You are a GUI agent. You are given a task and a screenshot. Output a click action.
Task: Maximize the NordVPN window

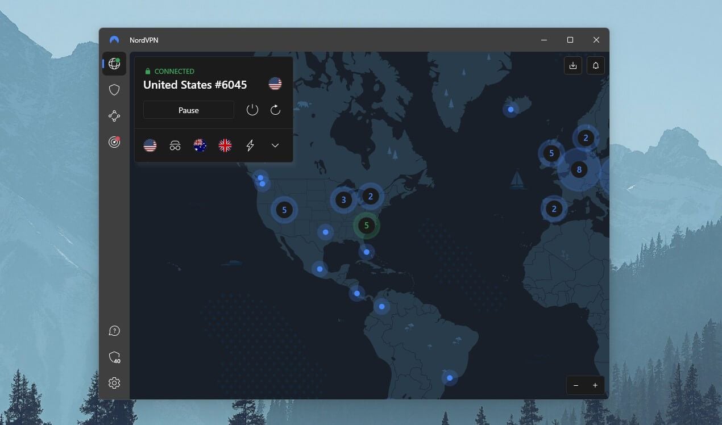(x=570, y=40)
